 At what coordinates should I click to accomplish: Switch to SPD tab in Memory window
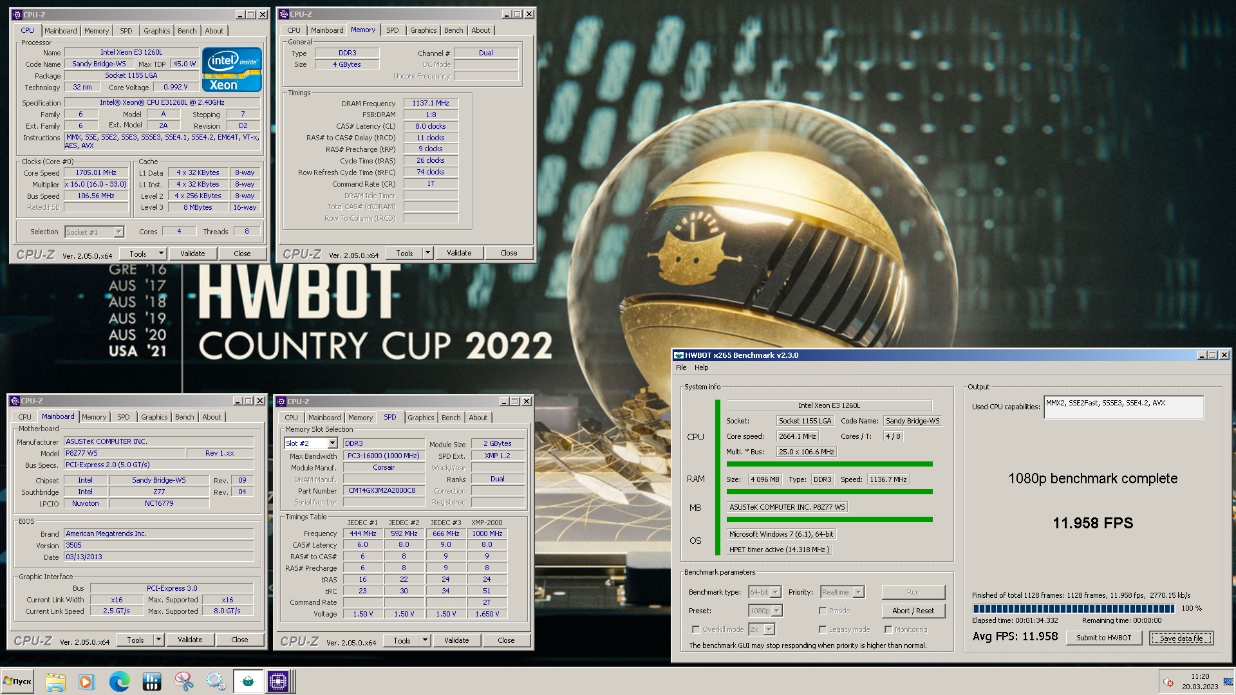click(x=393, y=30)
